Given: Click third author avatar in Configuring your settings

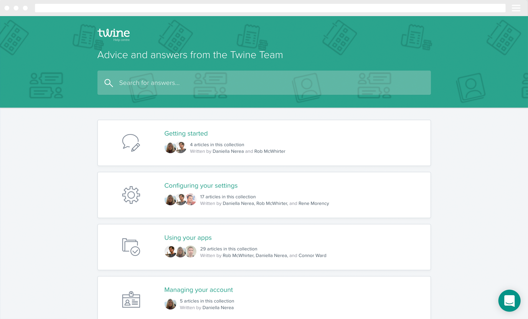Looking at the screenshot, I should [191, 200].
